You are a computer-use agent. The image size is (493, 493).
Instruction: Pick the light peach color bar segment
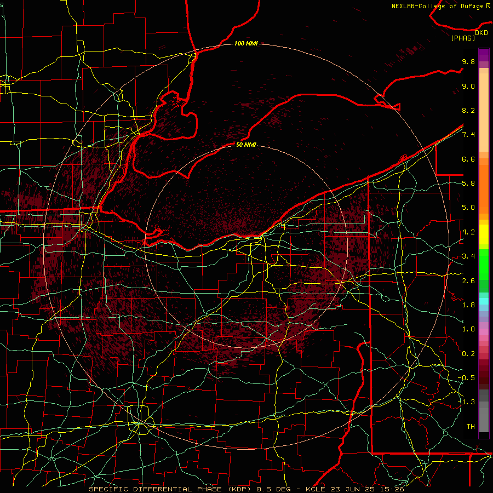coord(484,112)
